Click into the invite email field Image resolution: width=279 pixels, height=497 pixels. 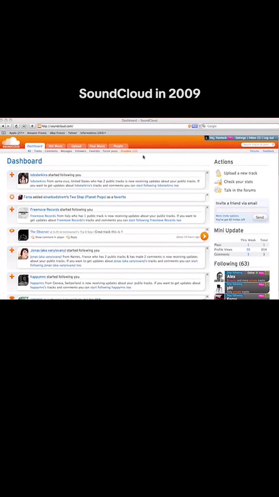(x=242, y=210)
